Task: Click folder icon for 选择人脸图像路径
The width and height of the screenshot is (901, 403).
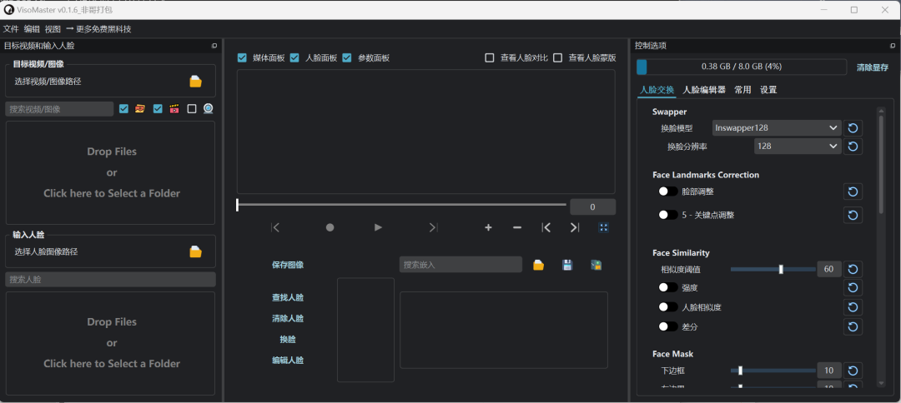Action: pyautogui.click(x=195, y=251)
